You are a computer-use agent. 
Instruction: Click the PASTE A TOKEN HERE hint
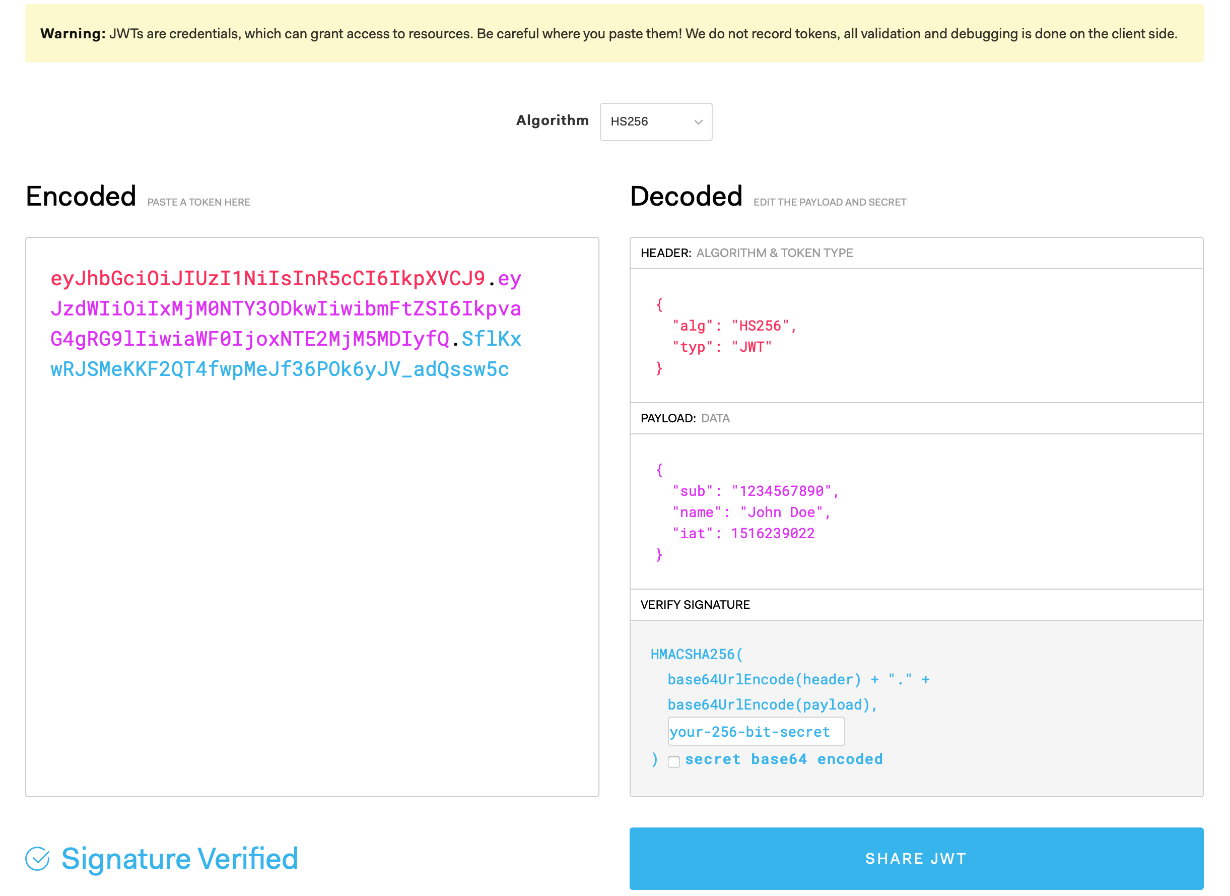point(198,202)
